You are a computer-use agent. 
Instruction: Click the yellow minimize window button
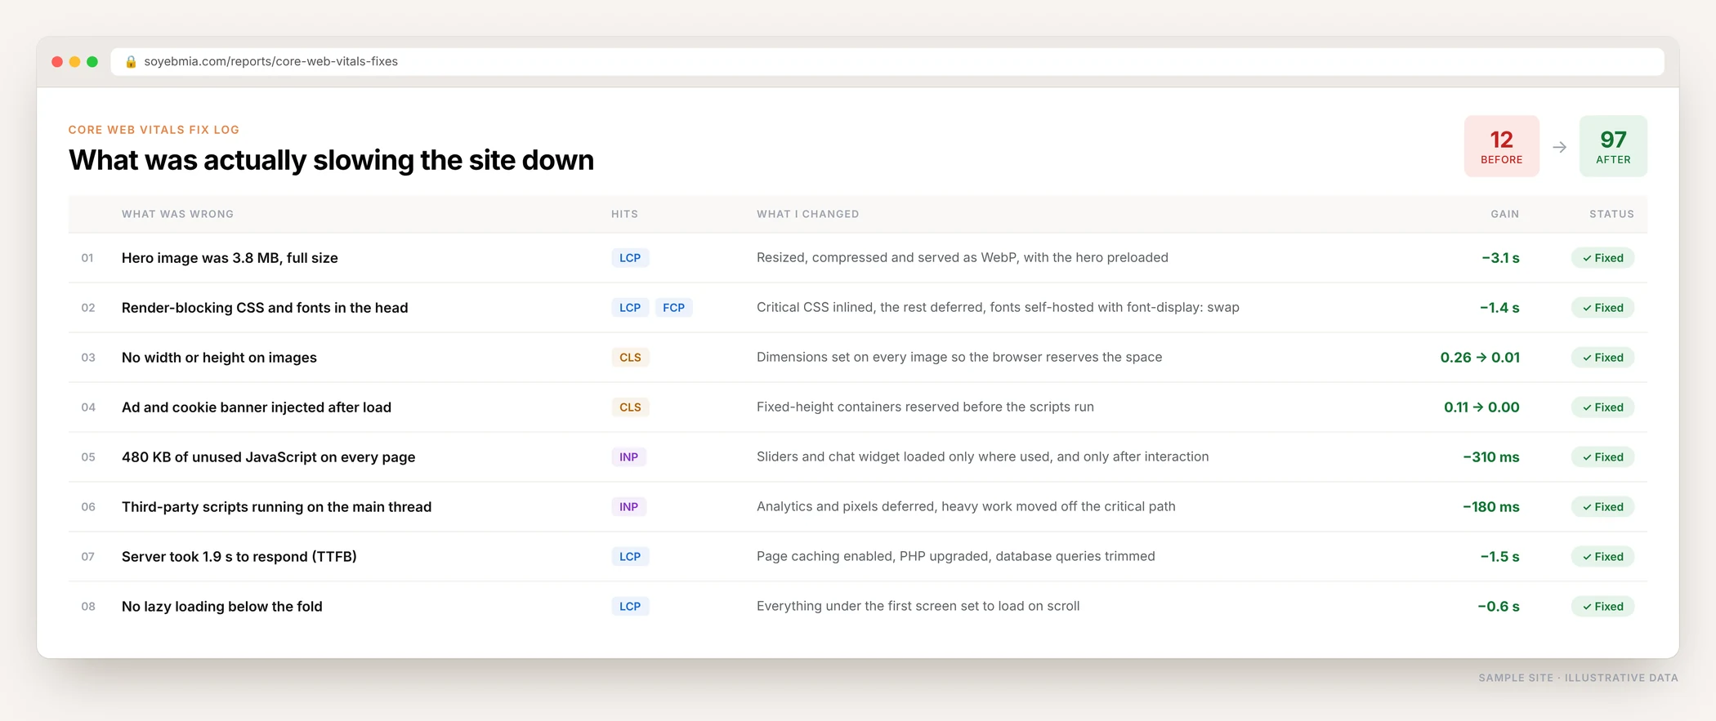tap(75, 62)
